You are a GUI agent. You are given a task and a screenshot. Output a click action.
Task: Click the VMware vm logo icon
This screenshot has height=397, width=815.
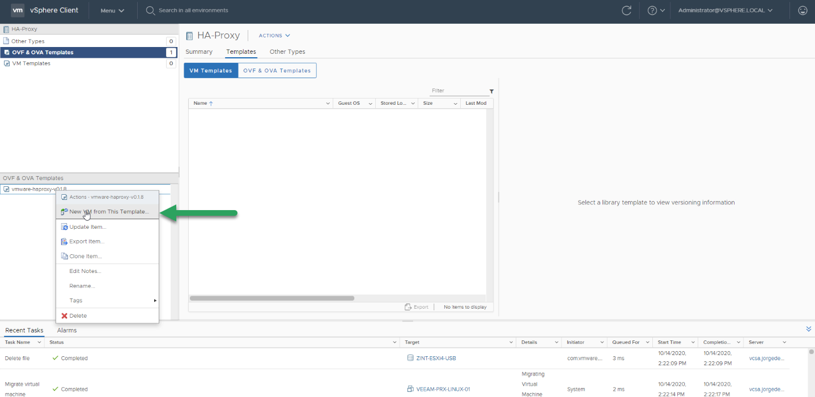pyautogui.click(x=18, y=10)
